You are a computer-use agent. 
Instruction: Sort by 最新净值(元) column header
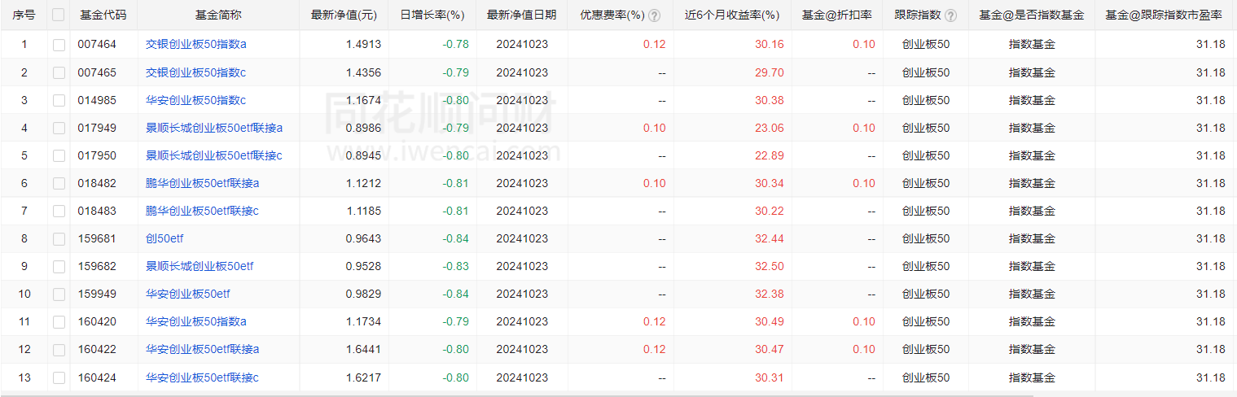(344, 15)
